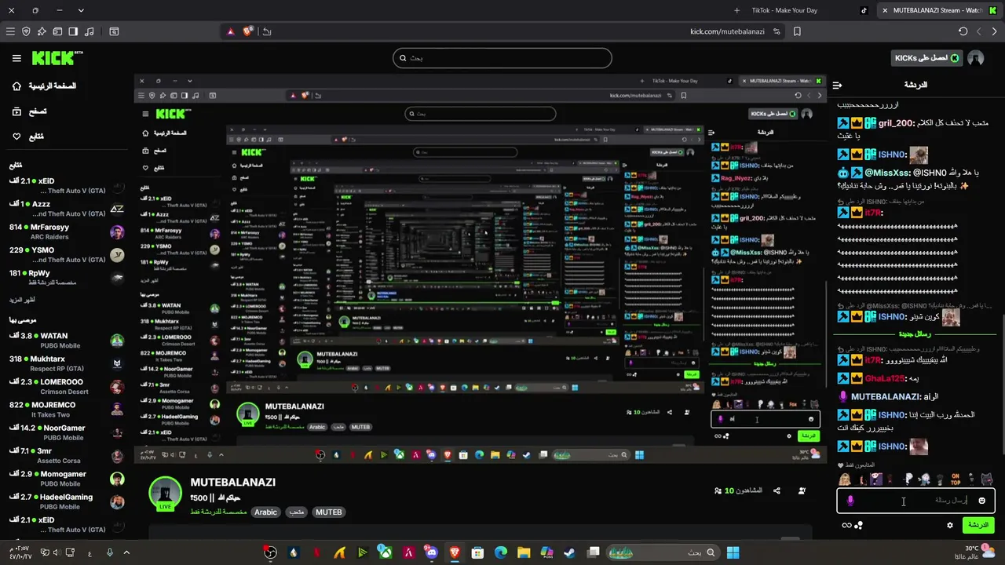Insert the ON TOP emote
This screenshot has height=565, width=1005.
[956, 479]
